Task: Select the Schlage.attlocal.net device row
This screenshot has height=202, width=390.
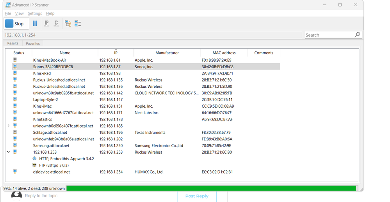Action: pyautogui.click(x=50, y=133)
